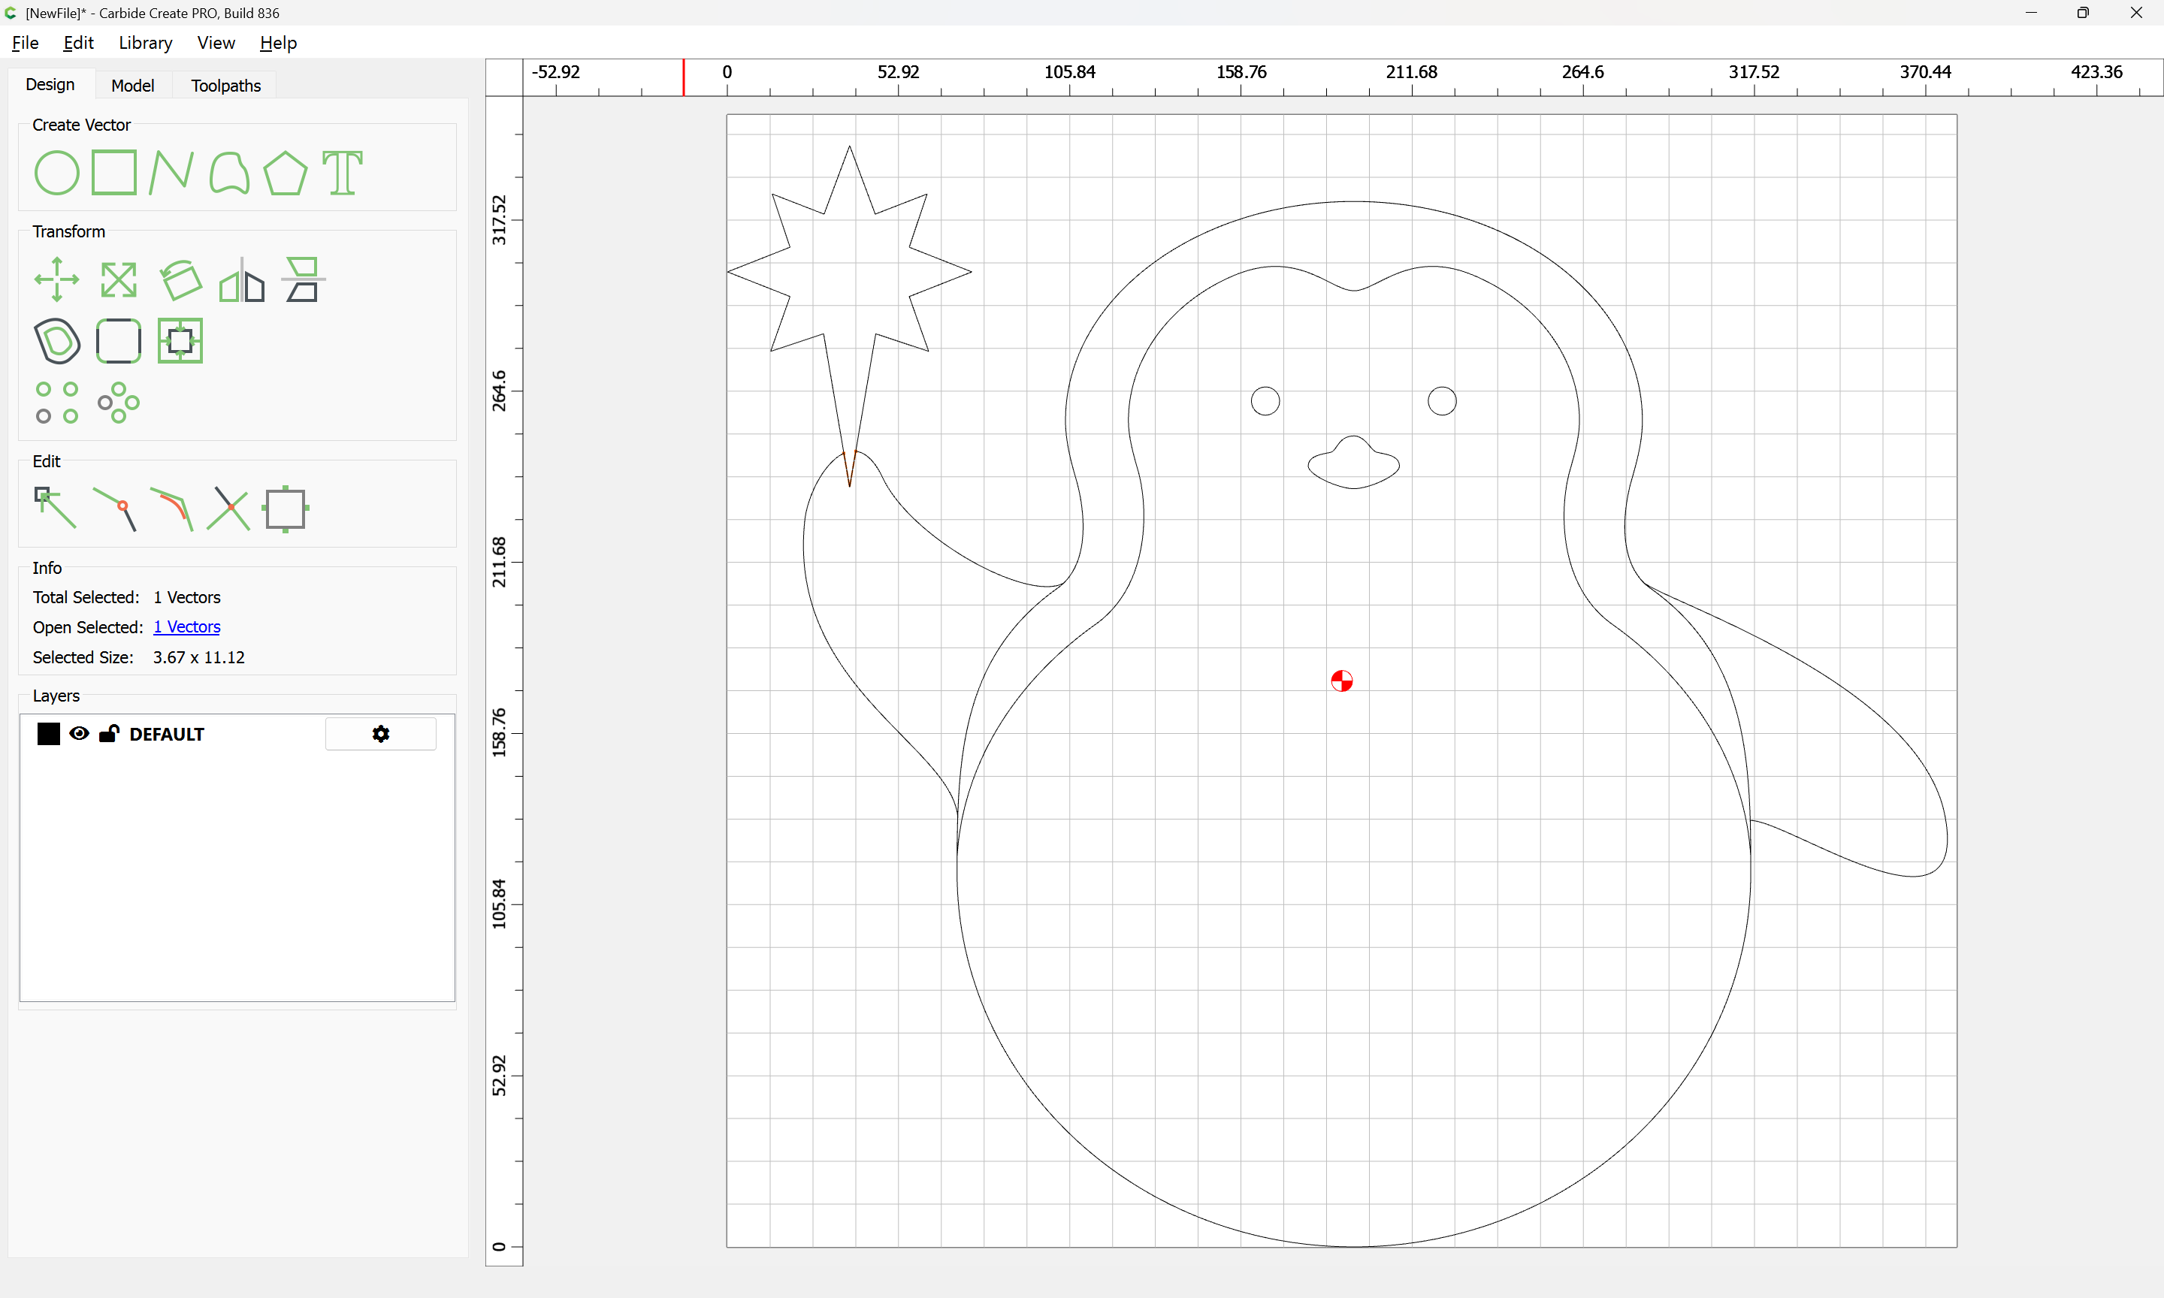The image size is (2164, 1298).
Task: Activate the Trim Vectors scissors tool
Action: 228,509
